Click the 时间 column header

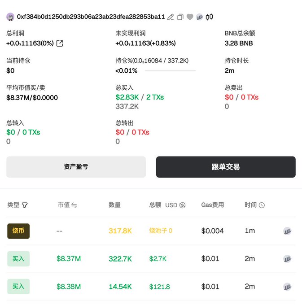pyautogui.click(x=251, y=205)
